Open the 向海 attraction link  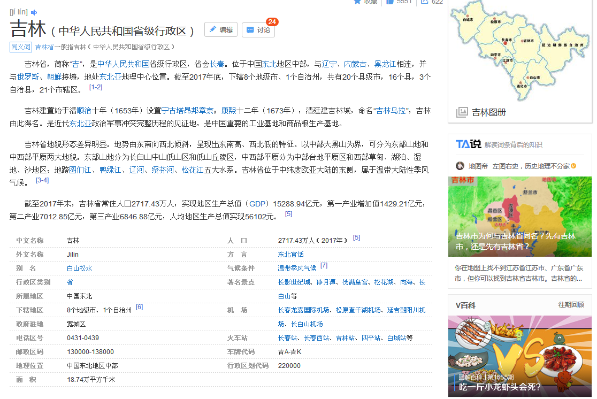coord(406,282)
